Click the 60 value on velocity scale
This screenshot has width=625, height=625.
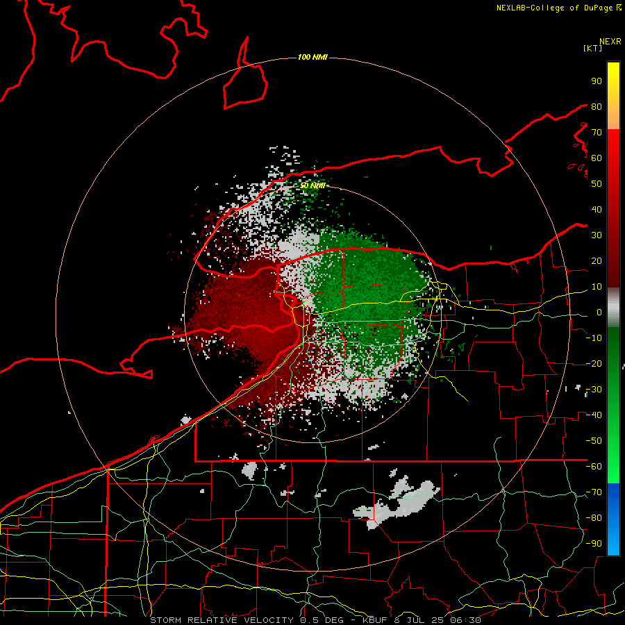pos(597,158)
